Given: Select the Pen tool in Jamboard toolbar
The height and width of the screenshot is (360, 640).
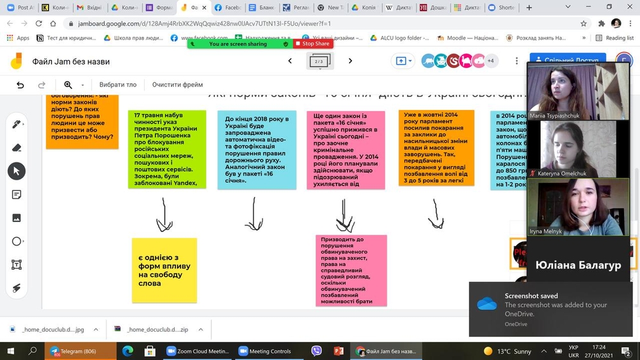Looking at the screenshot, I should click(17, 123).
